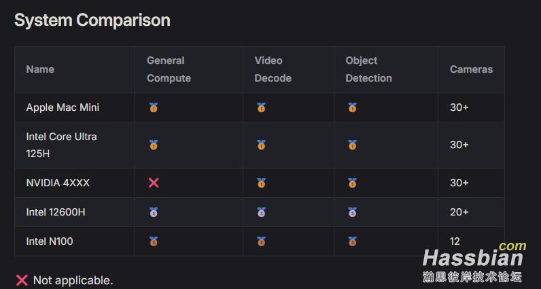Click the red X beside Not applicable legend
The width and height of the screenshot is (541, 289).
coord(22,280)
